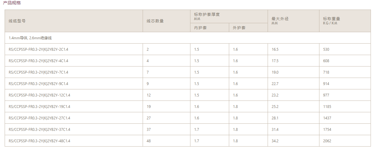This screenshot has height=150, width=374.
Task: Select the 1.4mm导体, 2.6mm绝缘线 group row
Action: 30,38
